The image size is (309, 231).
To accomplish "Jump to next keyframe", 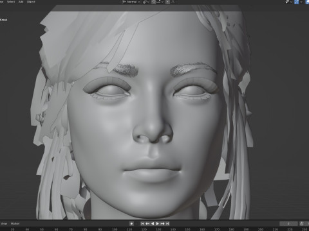I will pos(162,223).
